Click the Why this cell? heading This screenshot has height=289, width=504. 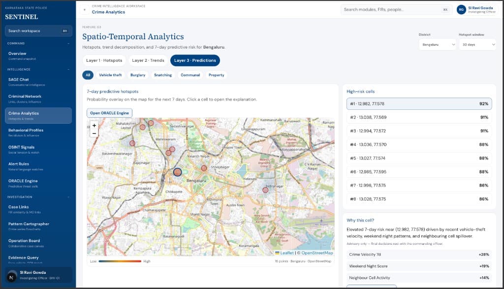[x=360, y=220]
